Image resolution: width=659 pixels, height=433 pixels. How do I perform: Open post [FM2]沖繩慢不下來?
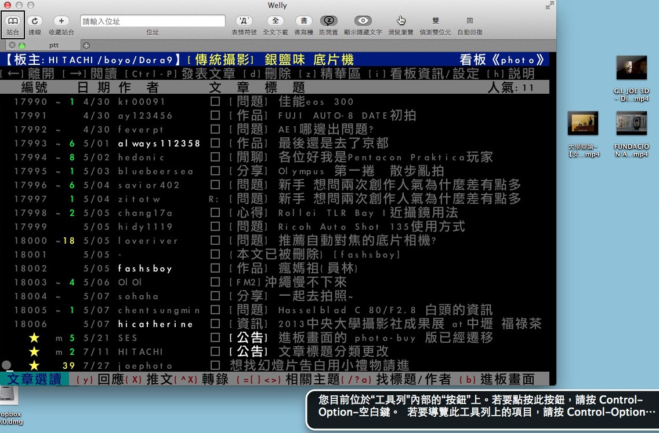point(288,282)
